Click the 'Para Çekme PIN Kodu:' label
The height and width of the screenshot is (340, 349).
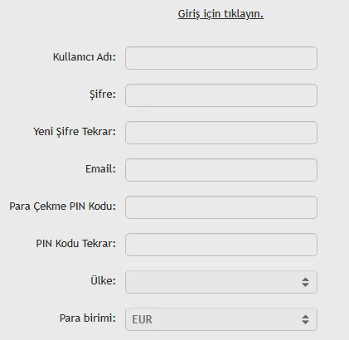tap(63, 206)
